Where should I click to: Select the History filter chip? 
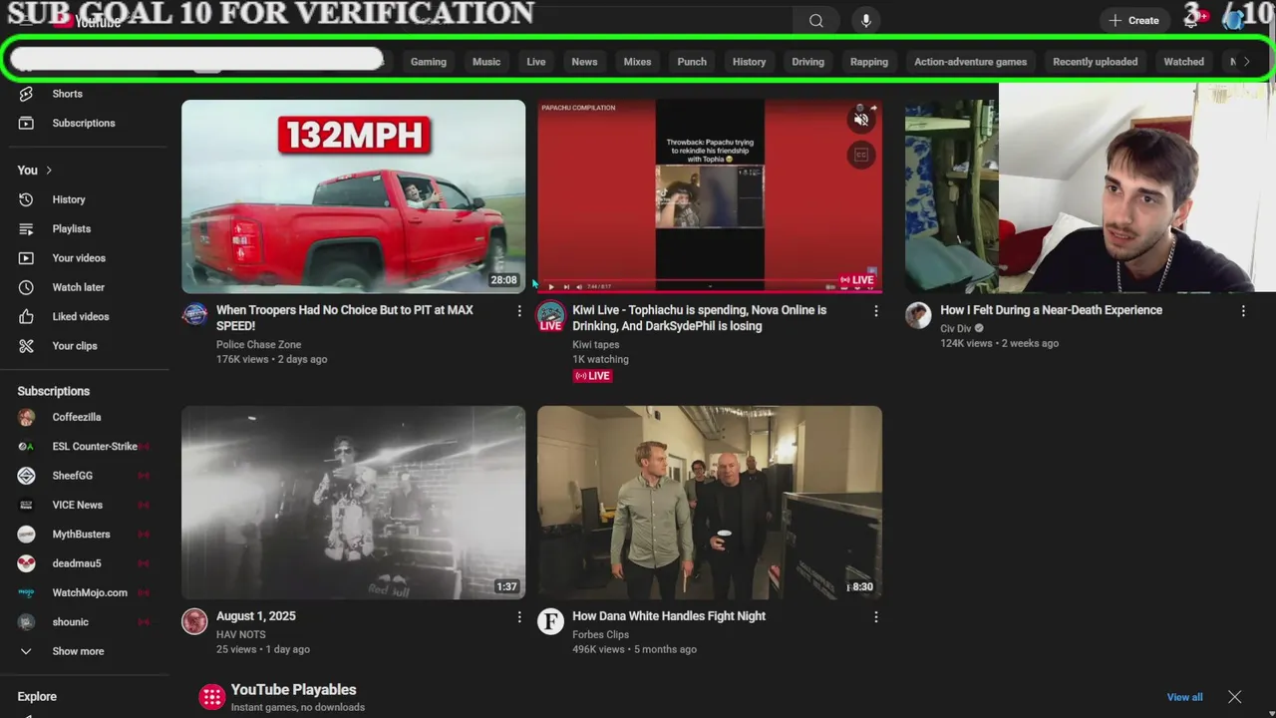pos(750,62)
